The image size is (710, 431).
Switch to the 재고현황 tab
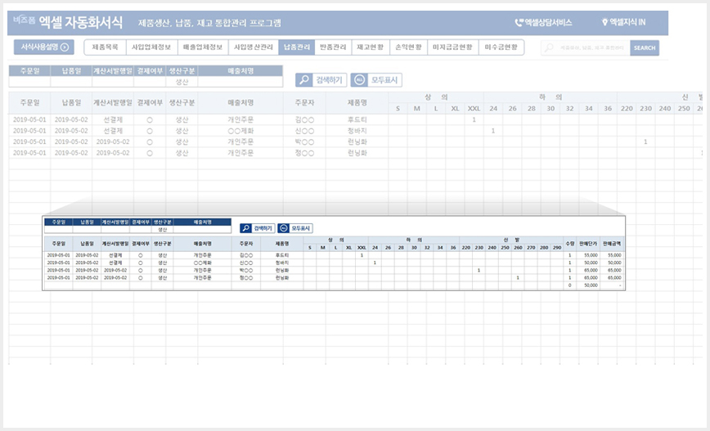(x=371, y=47)
